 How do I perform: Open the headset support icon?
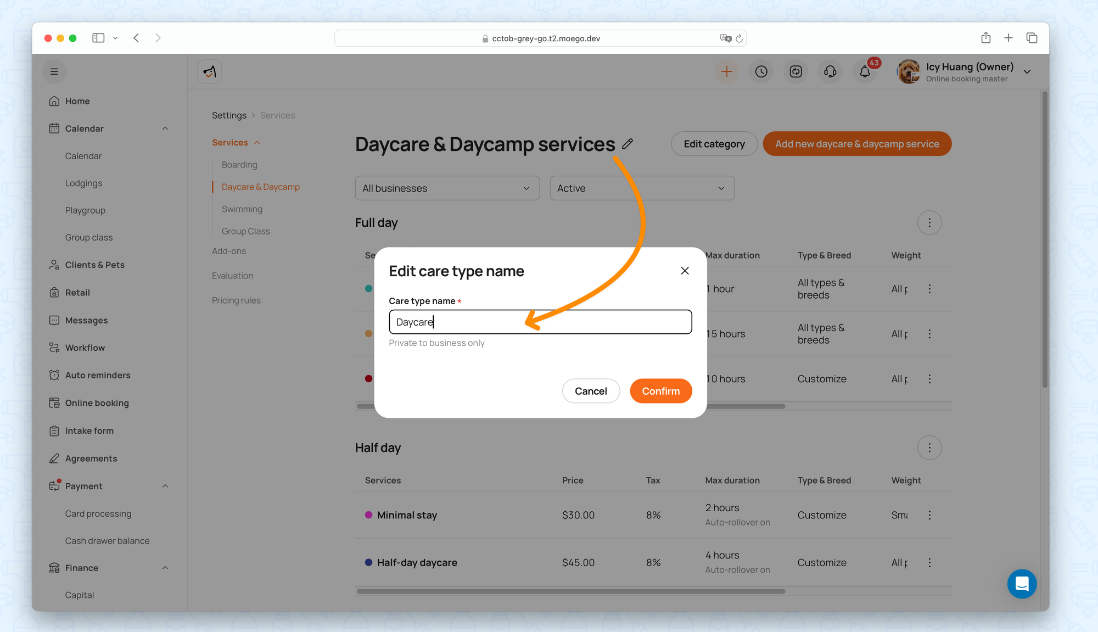tap(830, 72)
